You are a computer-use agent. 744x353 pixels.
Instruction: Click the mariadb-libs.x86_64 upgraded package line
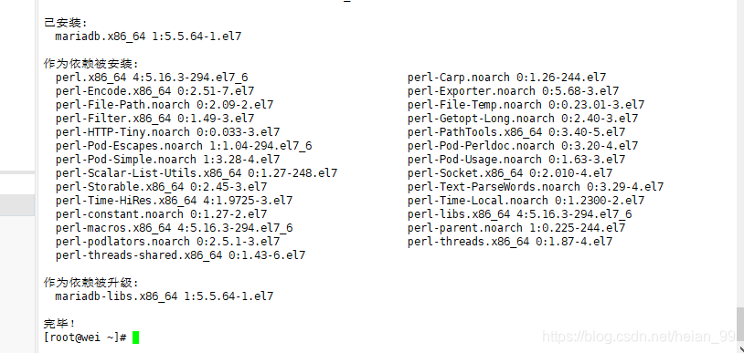point(165,296)
